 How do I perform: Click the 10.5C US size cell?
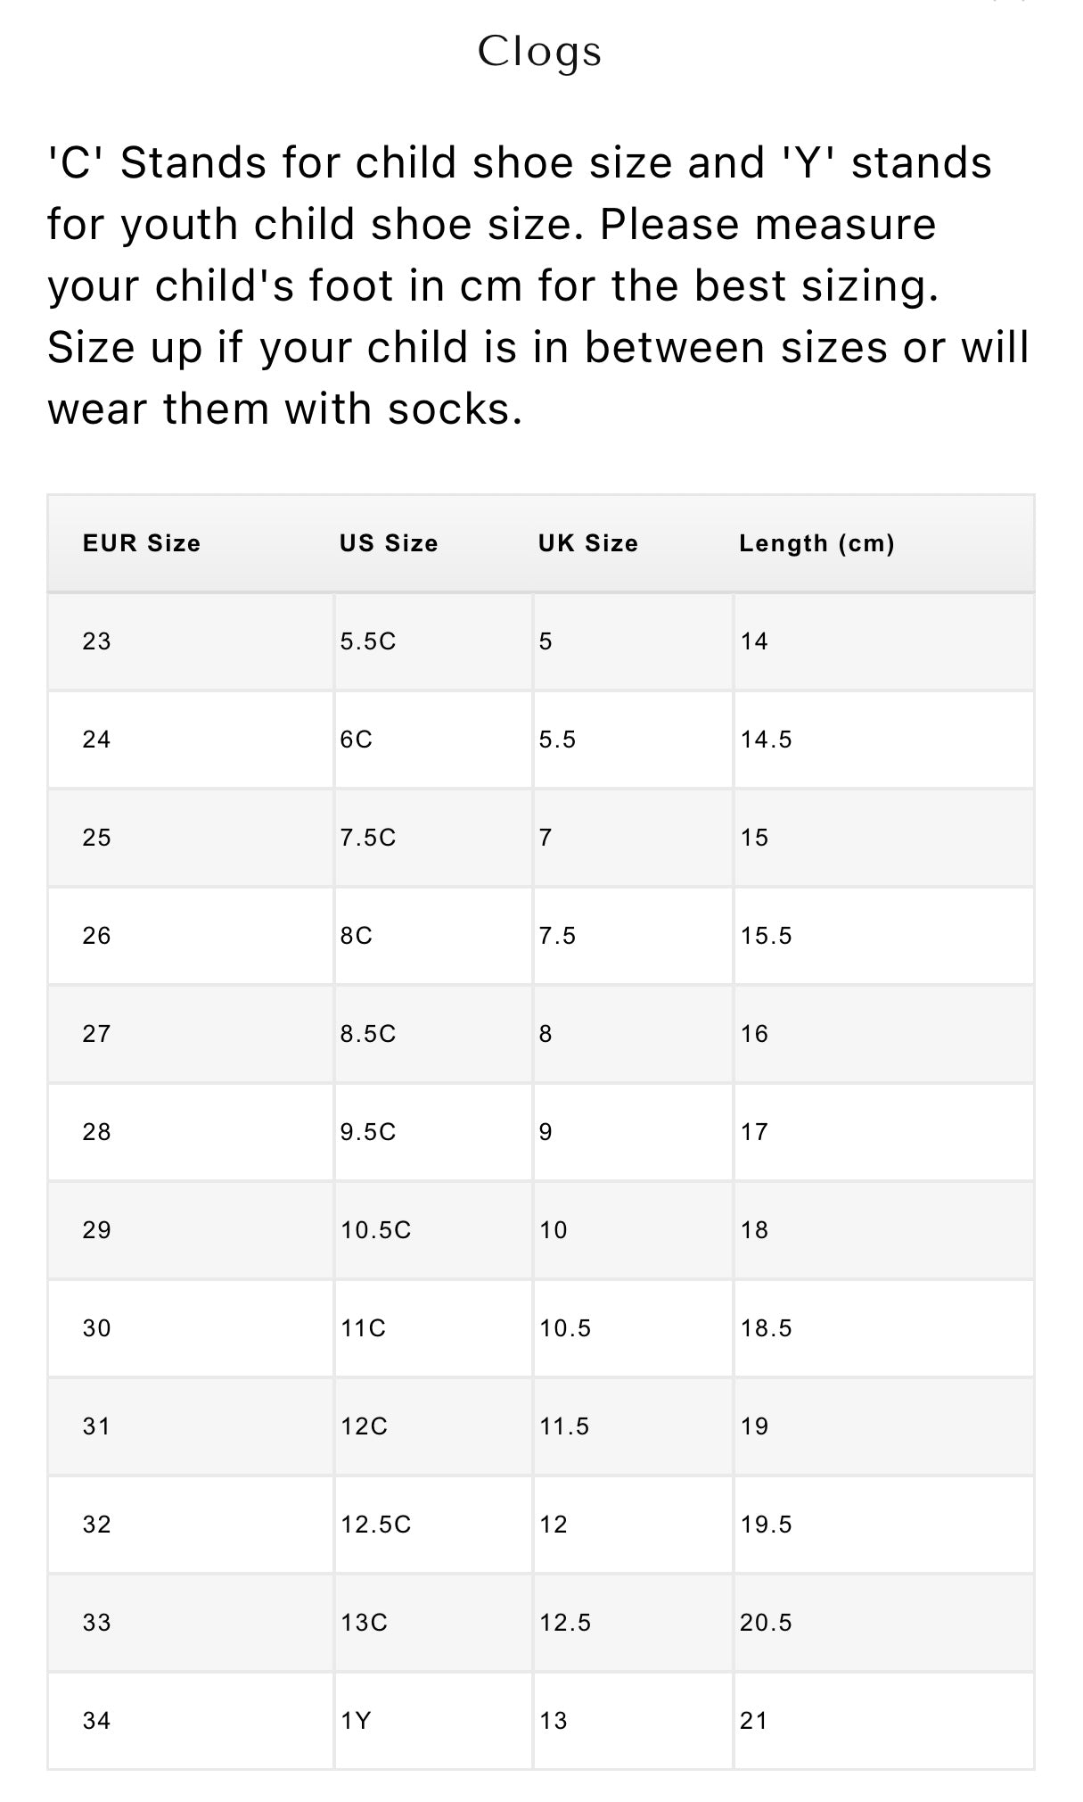(x=375, y=1230)
